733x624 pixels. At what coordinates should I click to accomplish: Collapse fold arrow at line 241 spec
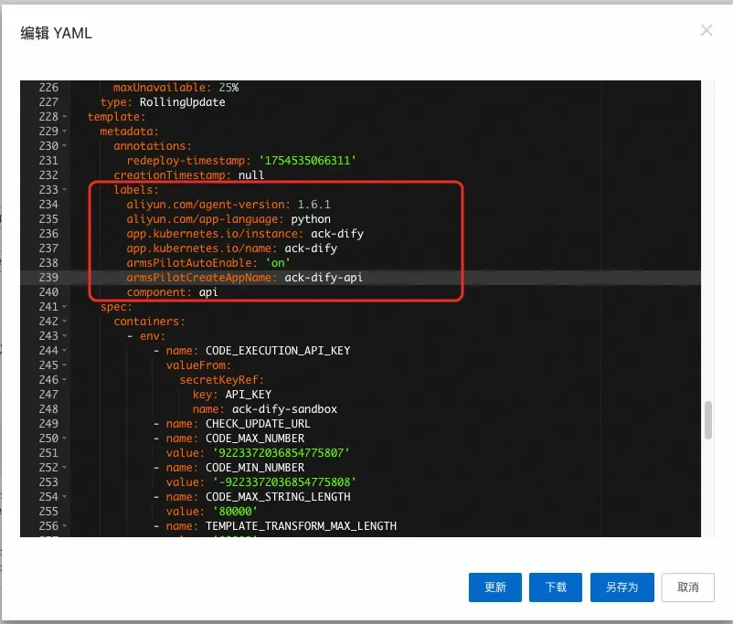click(x=65, y=307)
